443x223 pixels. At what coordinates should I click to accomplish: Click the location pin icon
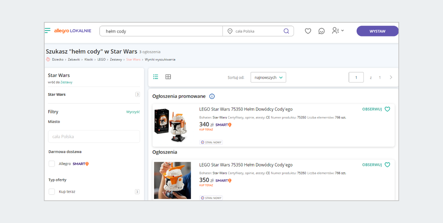pos(230,31)
